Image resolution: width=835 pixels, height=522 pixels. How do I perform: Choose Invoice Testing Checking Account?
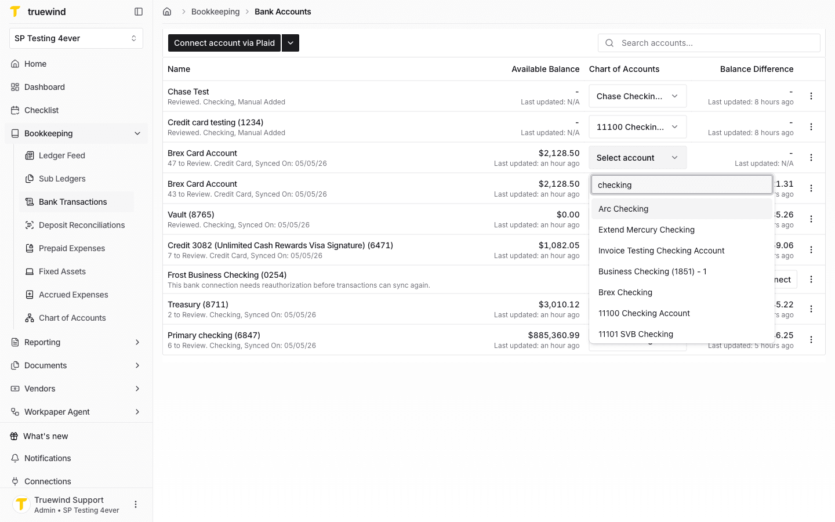coord(681,251)
